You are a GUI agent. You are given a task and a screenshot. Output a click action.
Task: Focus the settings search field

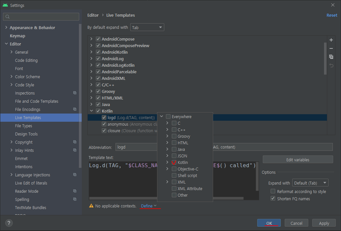(41, 17)
